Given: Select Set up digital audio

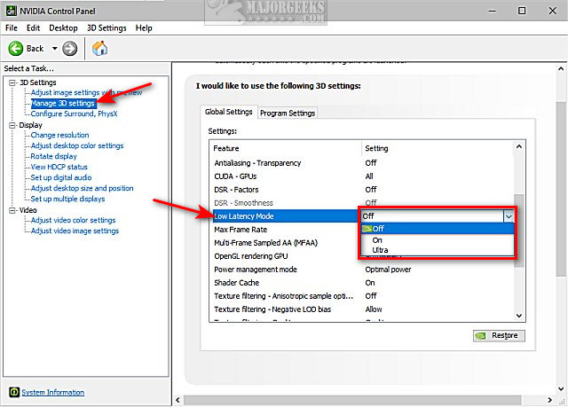Looking at the screenshot, I should click(61, 177).
